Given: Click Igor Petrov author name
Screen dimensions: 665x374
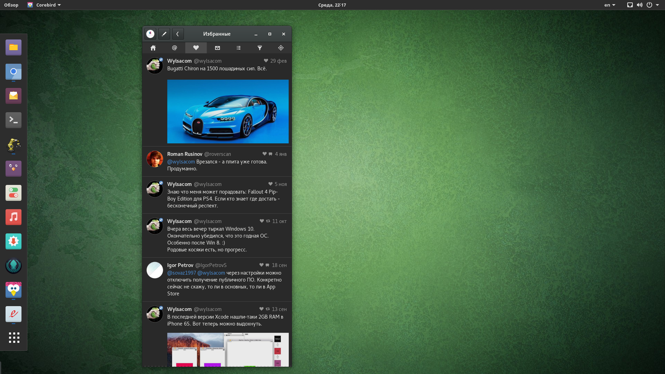Looking at the screenshot, I should [x=180, y=265].
